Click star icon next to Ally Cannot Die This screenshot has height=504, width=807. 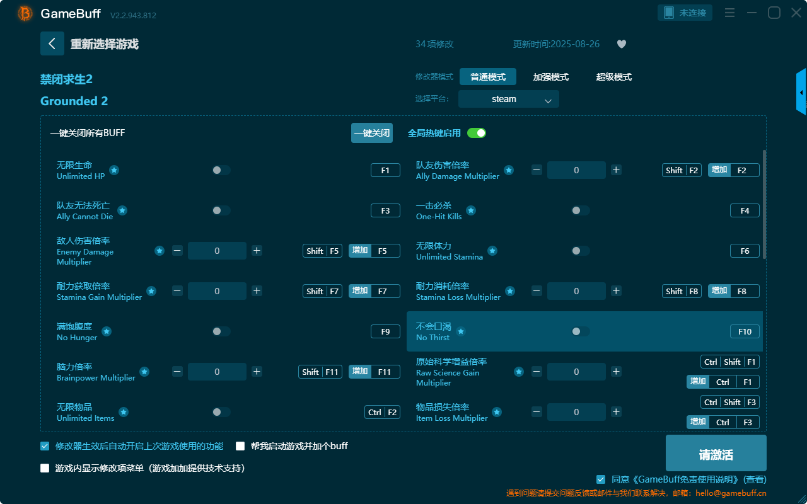click(122, 210)
